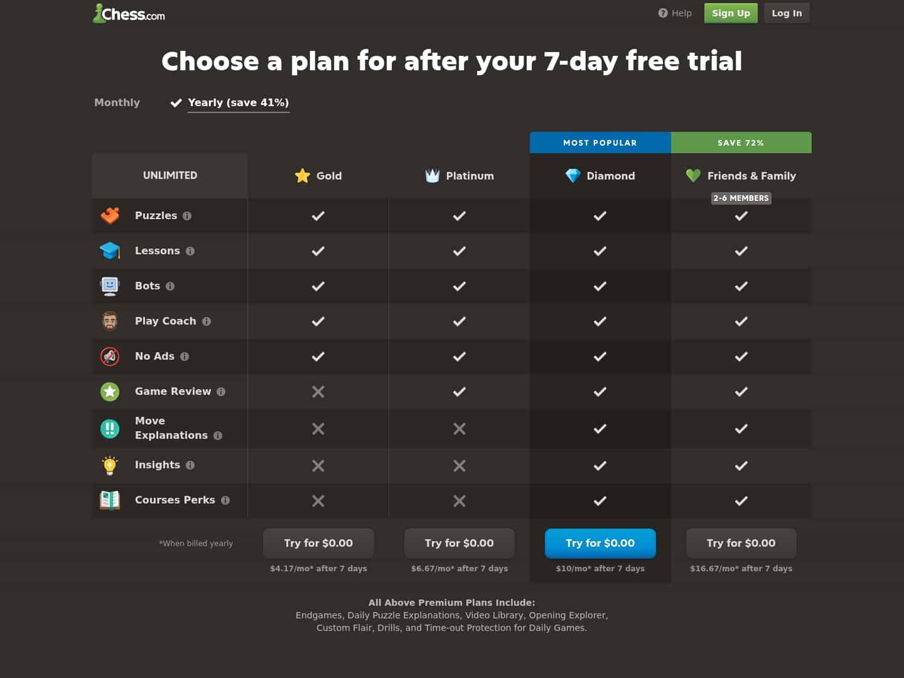
Task: Start the Platinum plan free trial
Action: pos(460,543)
